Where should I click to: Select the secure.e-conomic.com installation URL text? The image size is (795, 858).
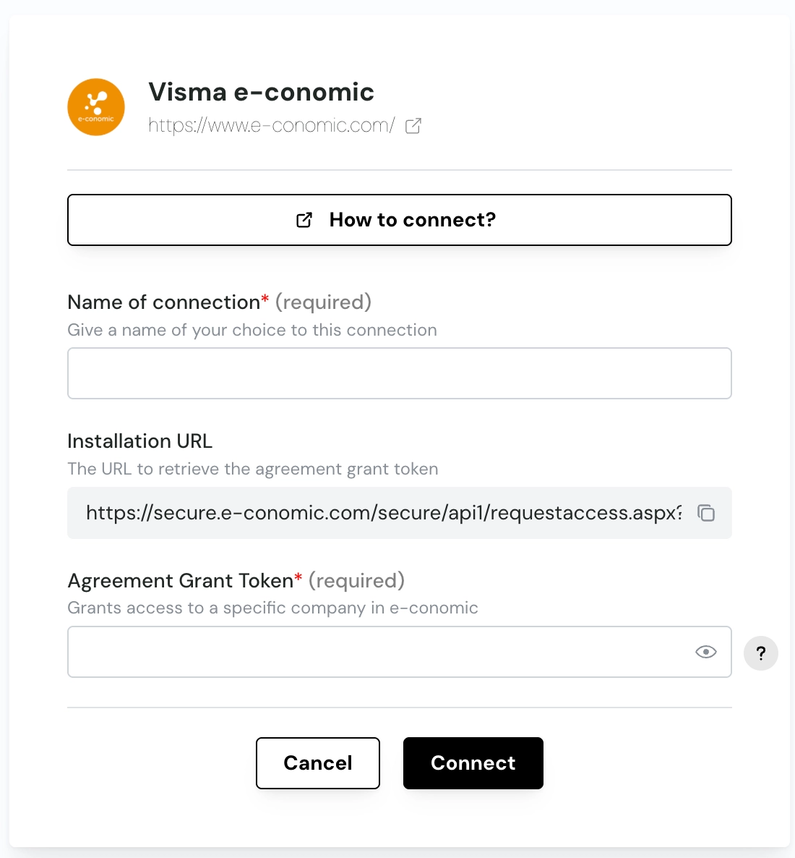click(x=384, y=513)
